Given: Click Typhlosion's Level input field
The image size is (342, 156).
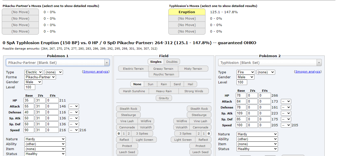Looking at the screenshot, I should click(242, 82).
